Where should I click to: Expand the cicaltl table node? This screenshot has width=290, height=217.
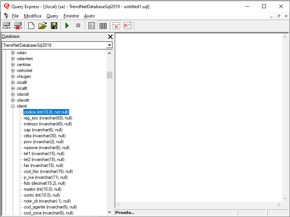[x=13, y=82]
